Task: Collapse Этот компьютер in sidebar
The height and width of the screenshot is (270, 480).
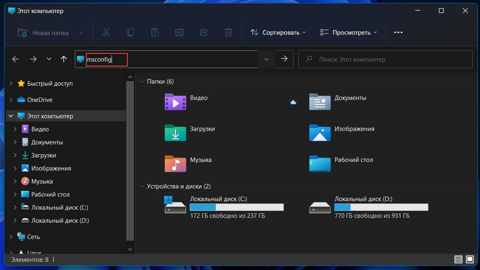Action: click(x=11, y=116)
